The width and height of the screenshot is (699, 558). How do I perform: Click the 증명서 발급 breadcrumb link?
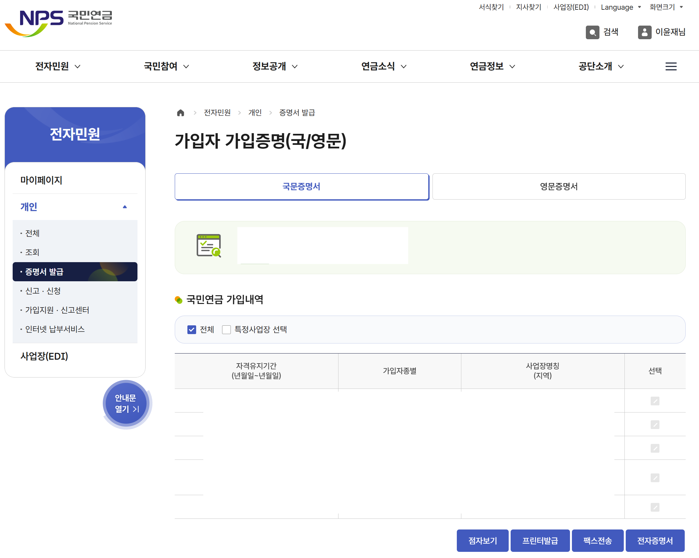point(297,113)
